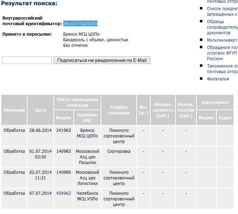Click the 'Название ОПС' column header
Image resolution: width=238 pixels, height=214 pixels.
tap(87, 117)
